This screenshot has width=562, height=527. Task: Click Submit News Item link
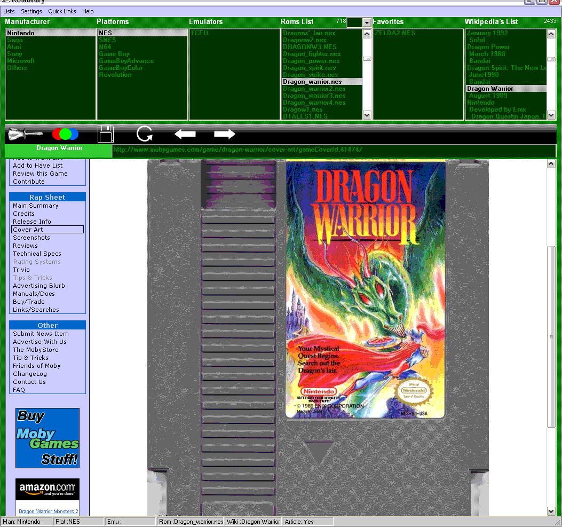click(x=41, y=333)
